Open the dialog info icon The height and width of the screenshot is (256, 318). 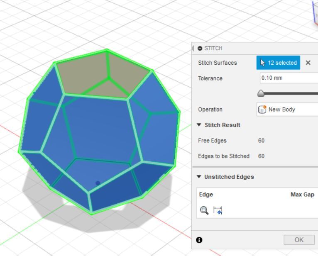(199, 240)
